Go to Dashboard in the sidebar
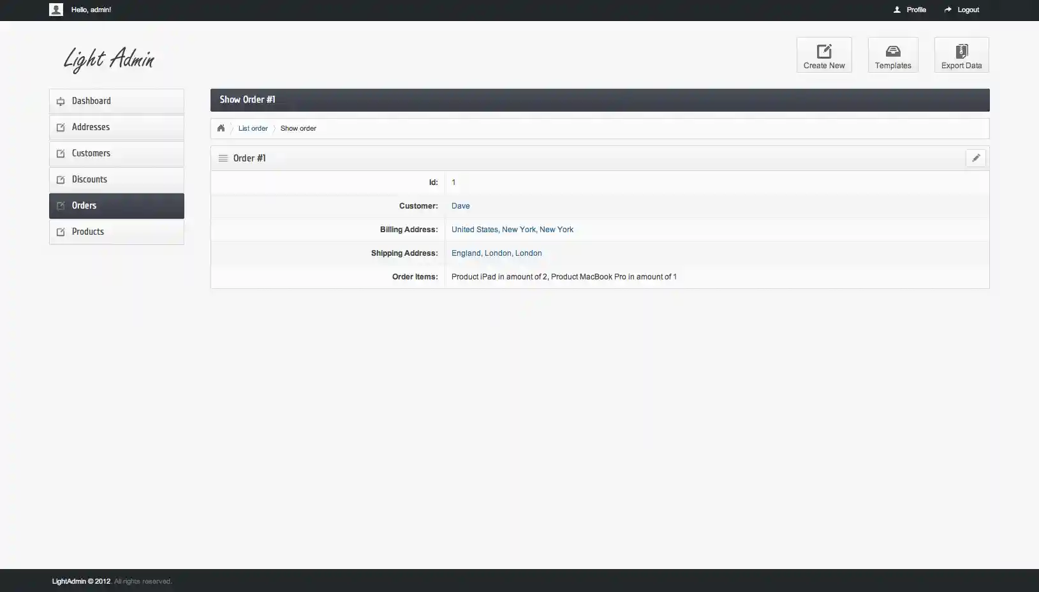The image size is (1039, 592). (117, 101)
